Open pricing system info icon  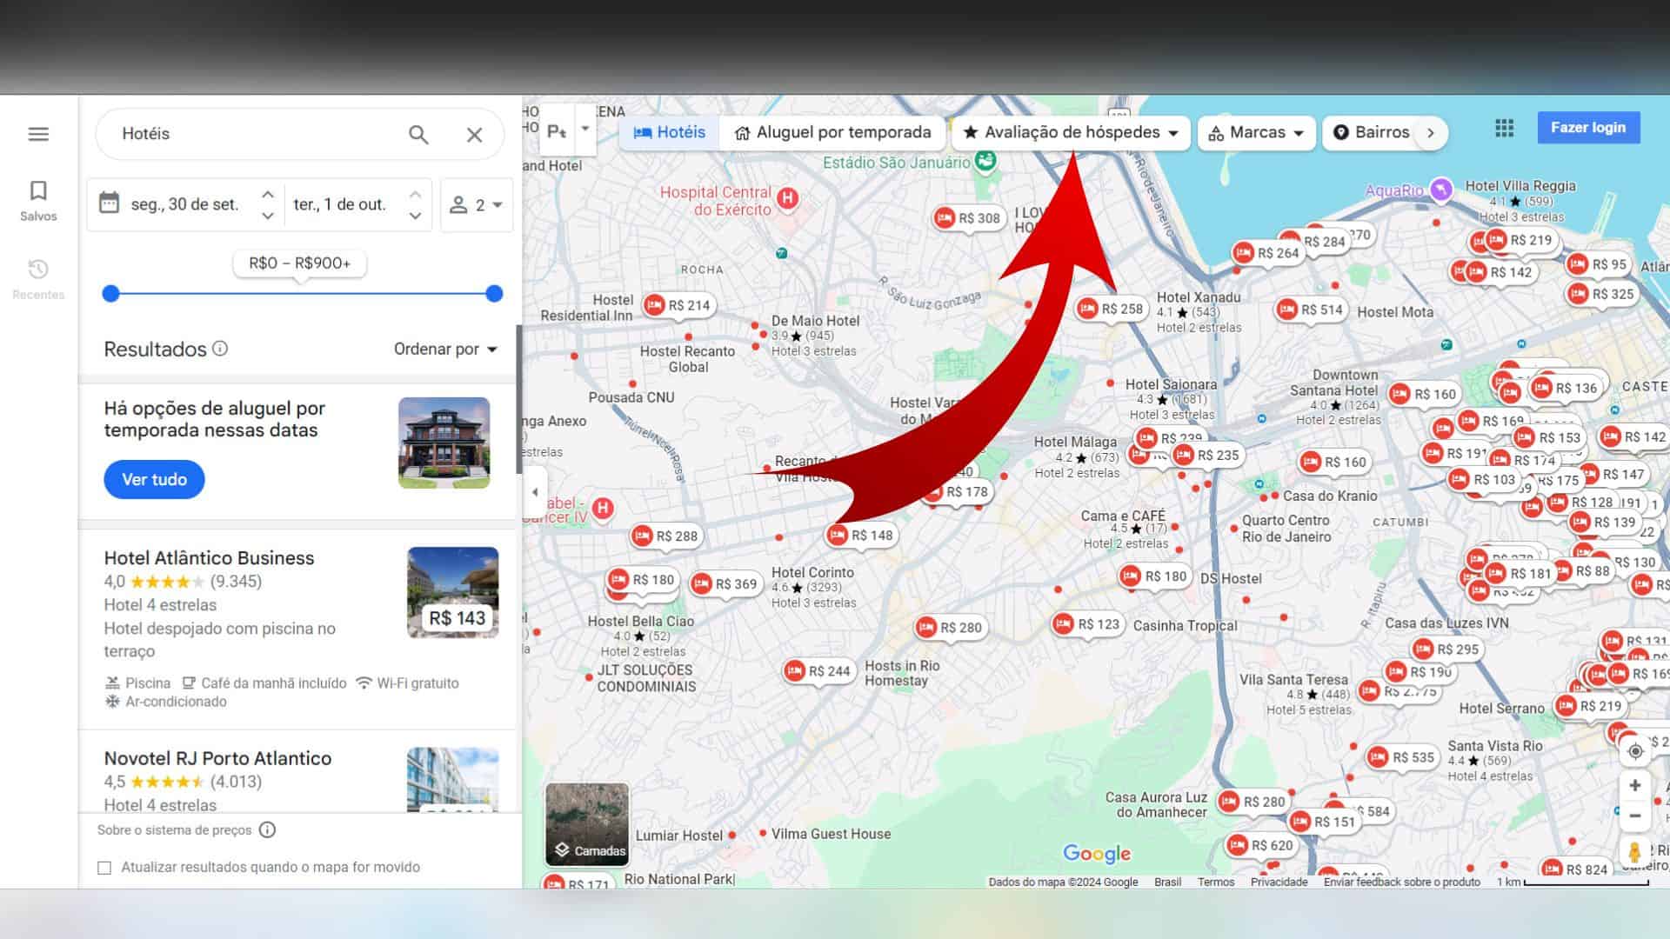click(x=267, y=829)
